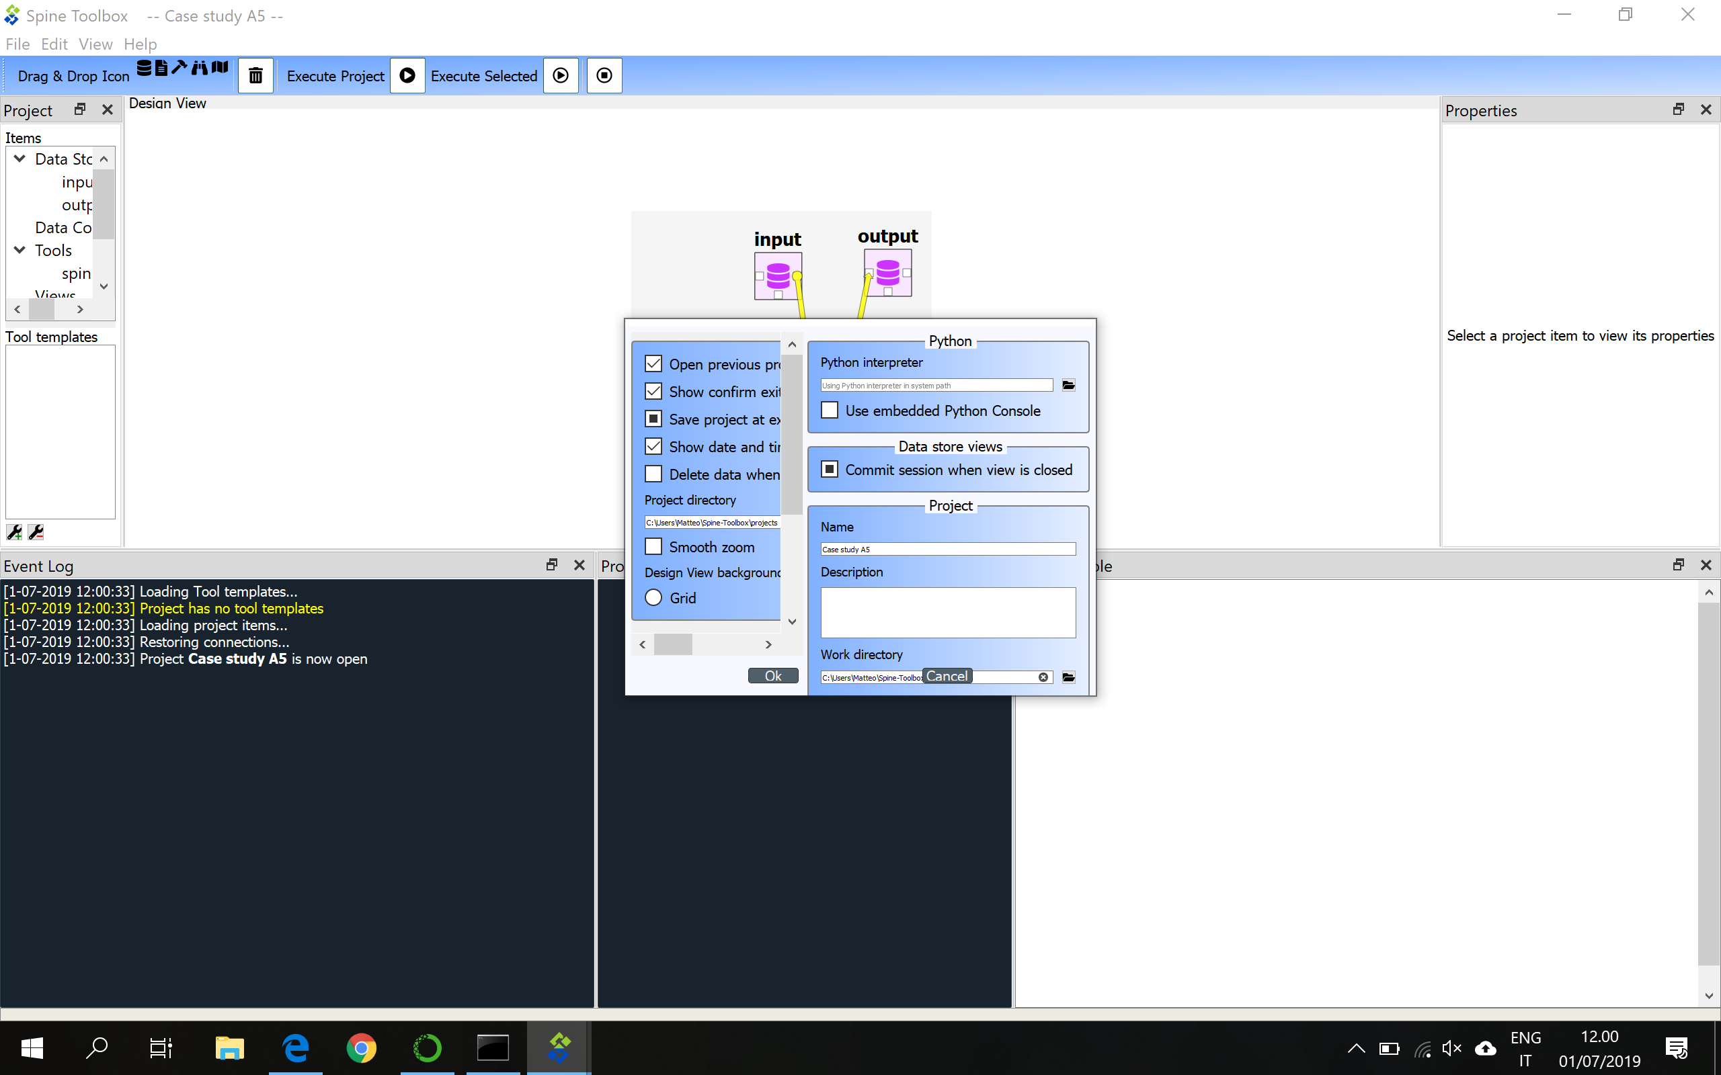The width and height of the screenshot is (1721, 1075).
Task: Collapse the Data Stores tree item
Action: pyautogui.click(x=19, y=159)
